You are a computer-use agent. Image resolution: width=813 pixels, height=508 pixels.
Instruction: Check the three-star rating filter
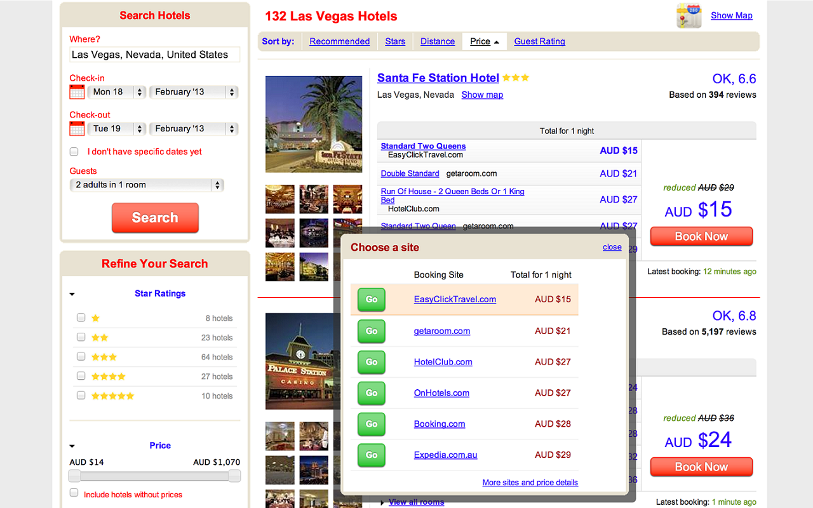(81, 357)
